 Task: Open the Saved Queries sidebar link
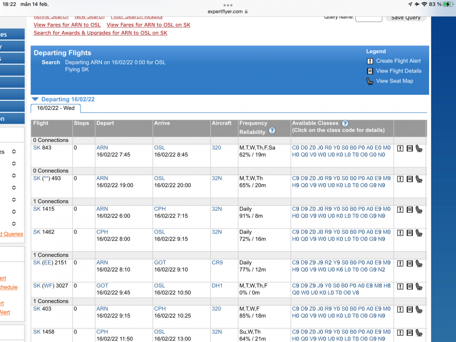point(12,234)
